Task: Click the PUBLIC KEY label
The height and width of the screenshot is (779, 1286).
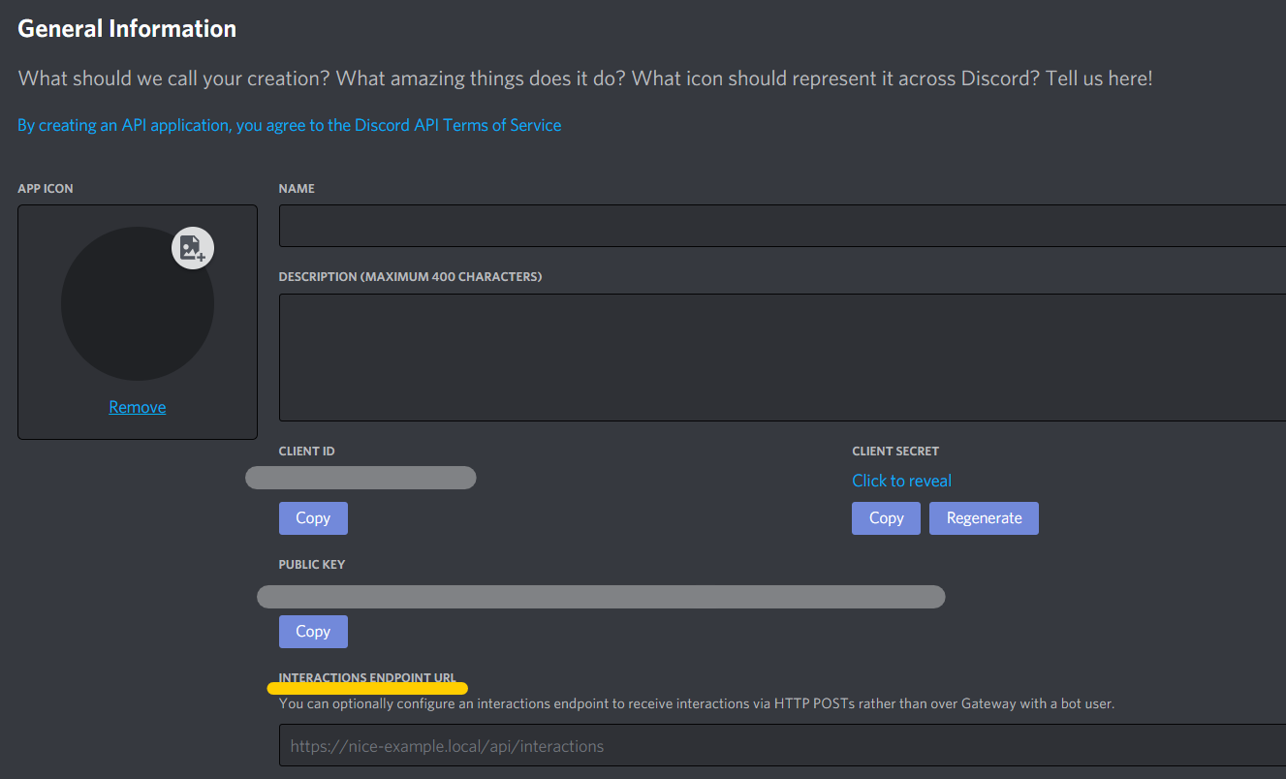Action: pos(312,565)
